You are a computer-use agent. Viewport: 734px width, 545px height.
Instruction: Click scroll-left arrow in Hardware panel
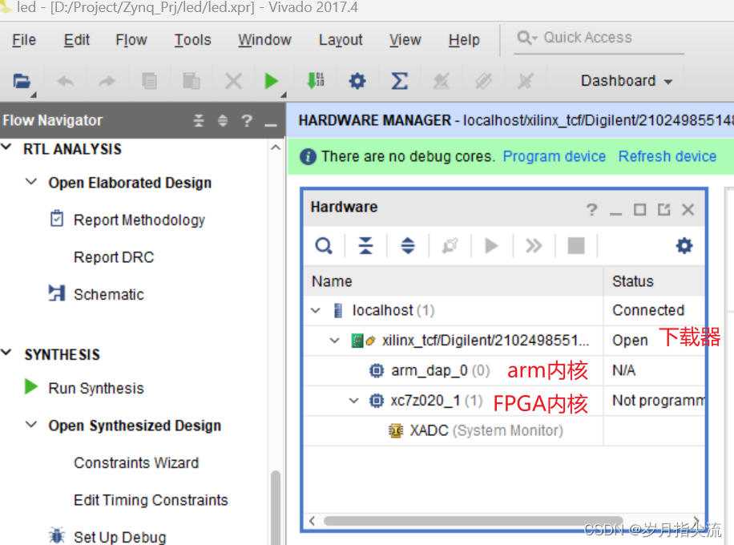[313, 521]
